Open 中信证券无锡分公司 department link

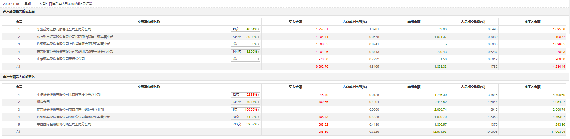[60, 59]
